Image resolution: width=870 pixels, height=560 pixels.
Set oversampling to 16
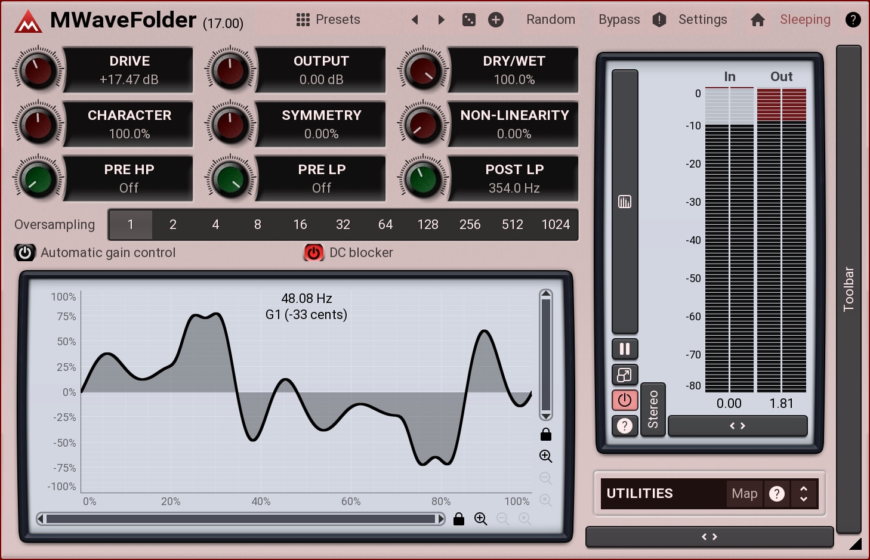[x=300, y=225]
